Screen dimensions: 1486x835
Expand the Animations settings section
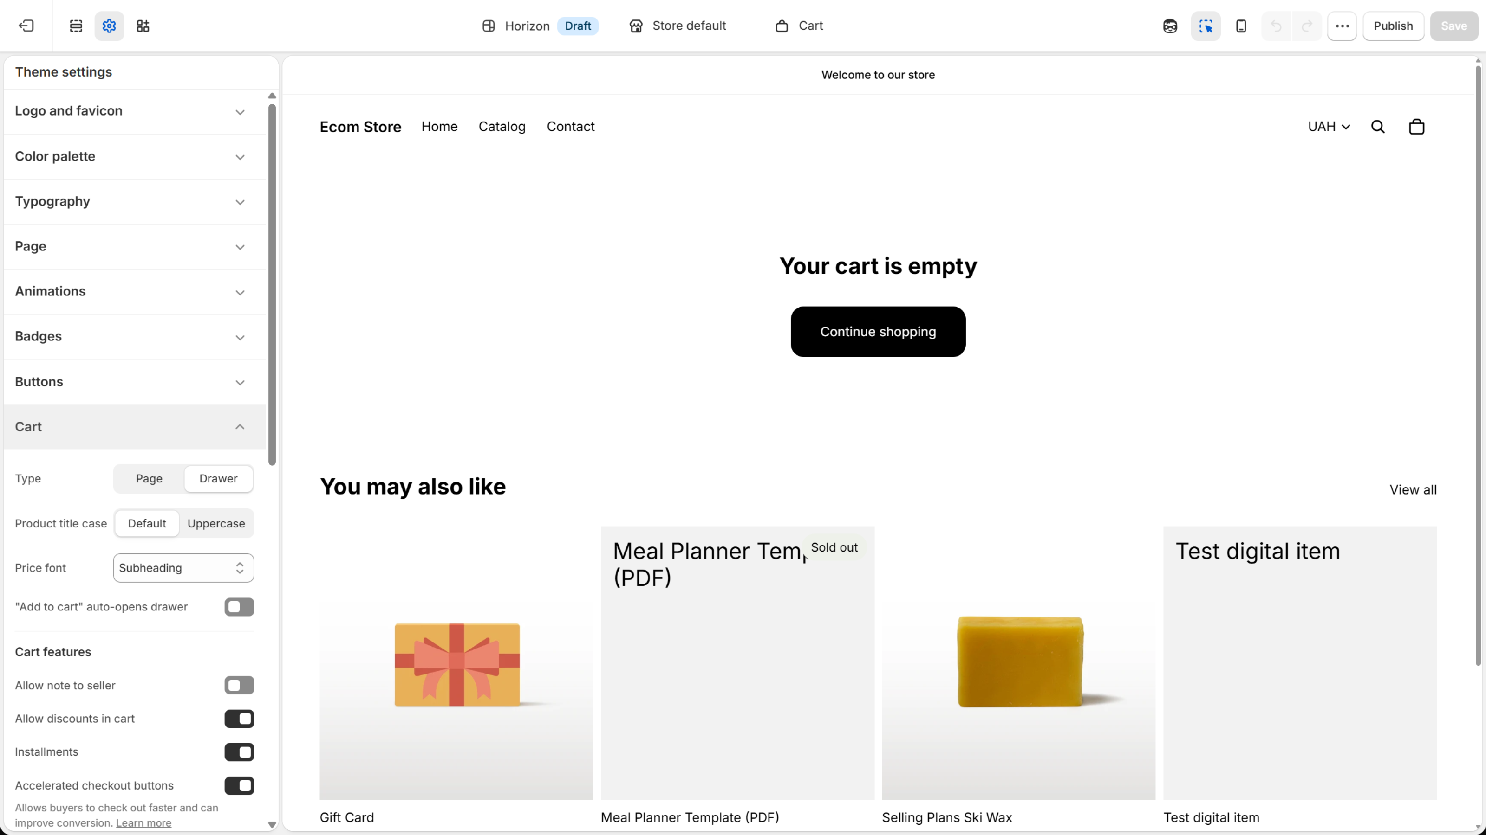134,292
